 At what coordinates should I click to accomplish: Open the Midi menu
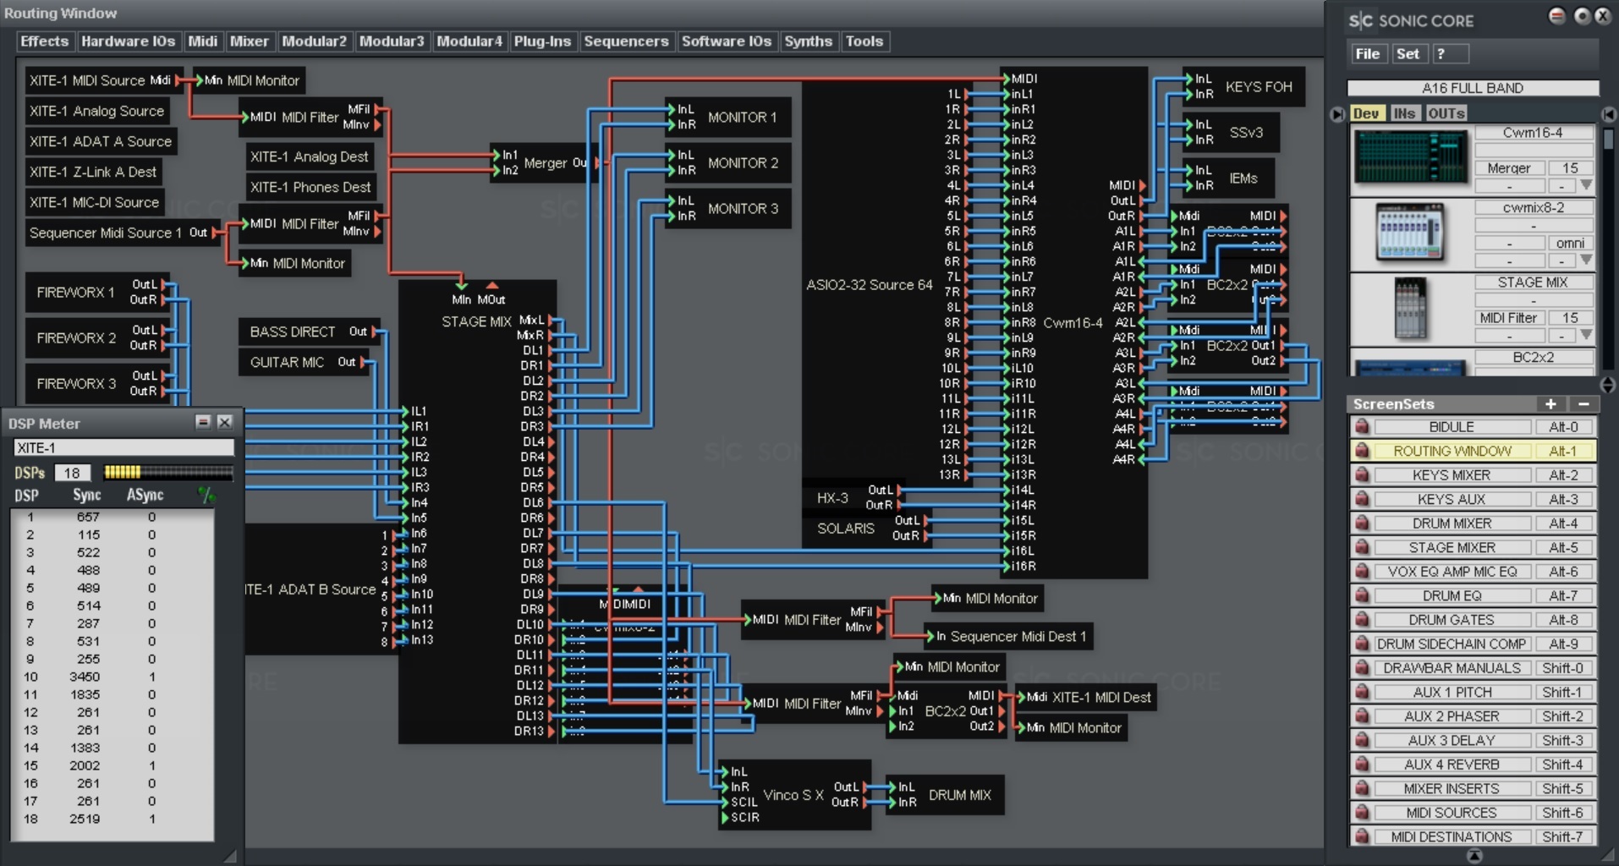203,41
